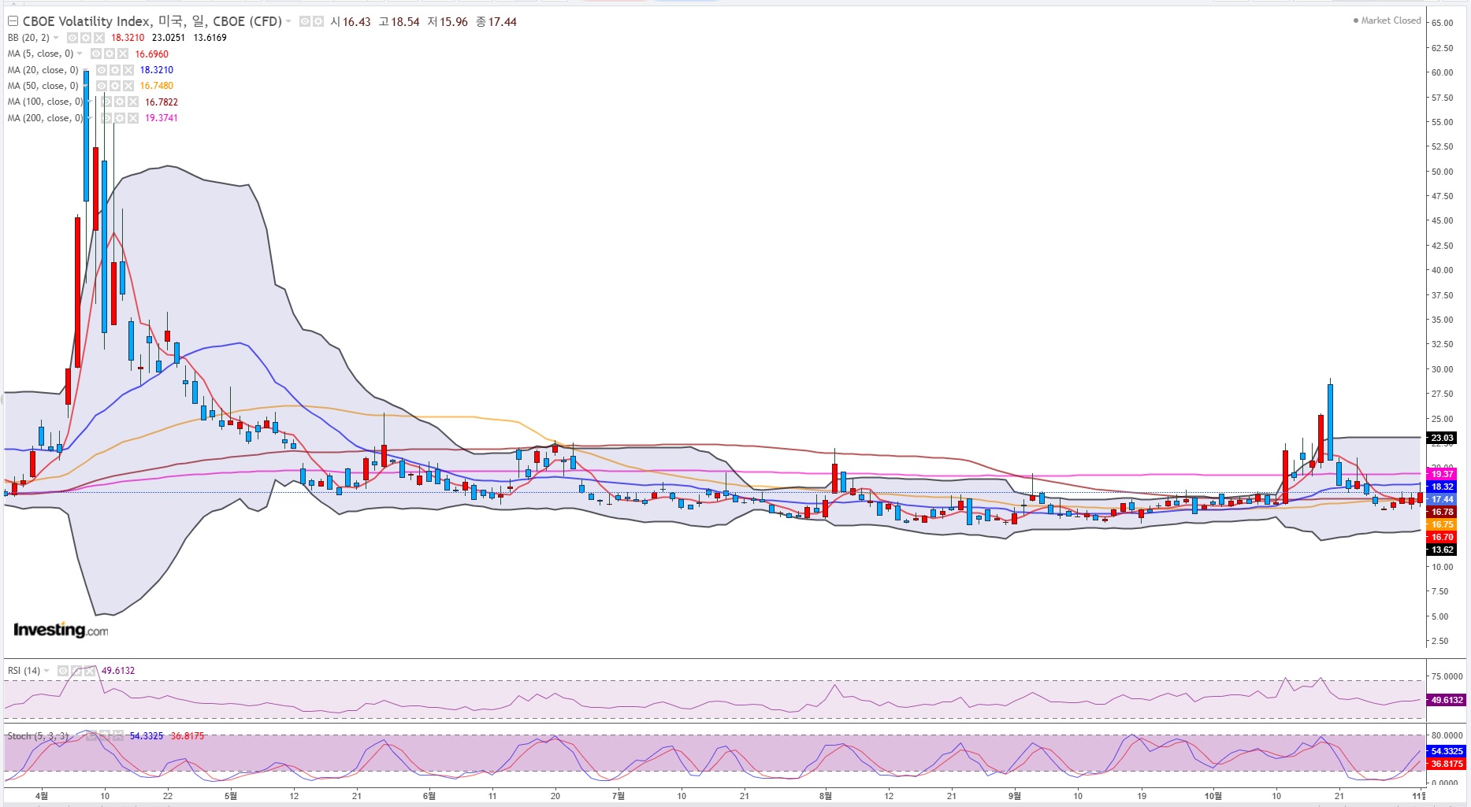The image size is (1471, 807).
Task: Delete the MA (50, close, 0) indicator
Action: (x=128, y=86)
